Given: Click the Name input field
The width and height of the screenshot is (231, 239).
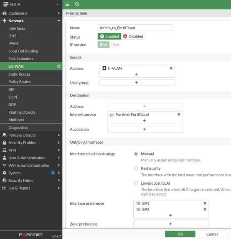Looking at the screenshot, I should (135, 28).
